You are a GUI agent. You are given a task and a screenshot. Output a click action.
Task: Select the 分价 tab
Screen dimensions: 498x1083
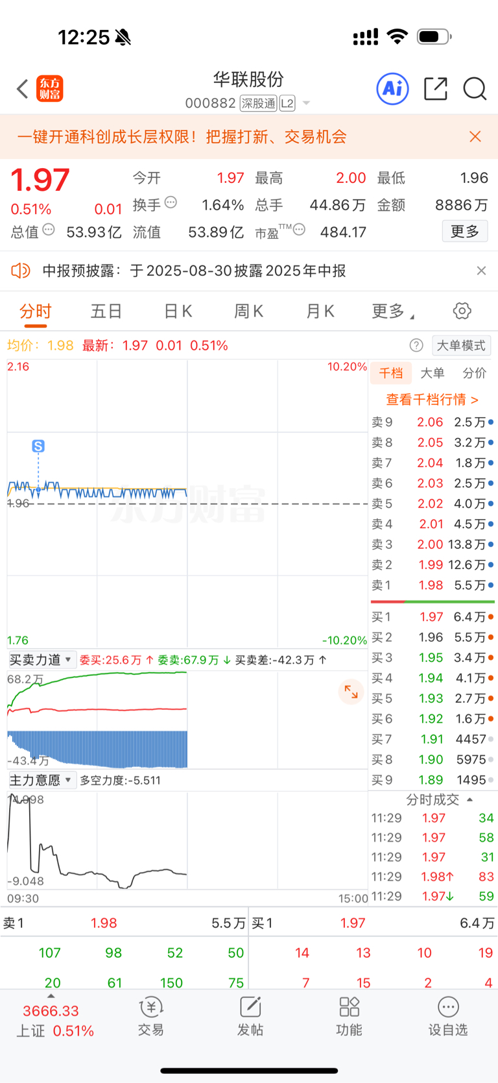click(474, 373)
